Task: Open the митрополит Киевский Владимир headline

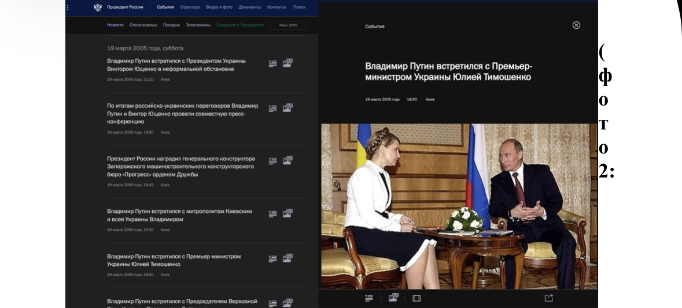Action: (180, 215)
